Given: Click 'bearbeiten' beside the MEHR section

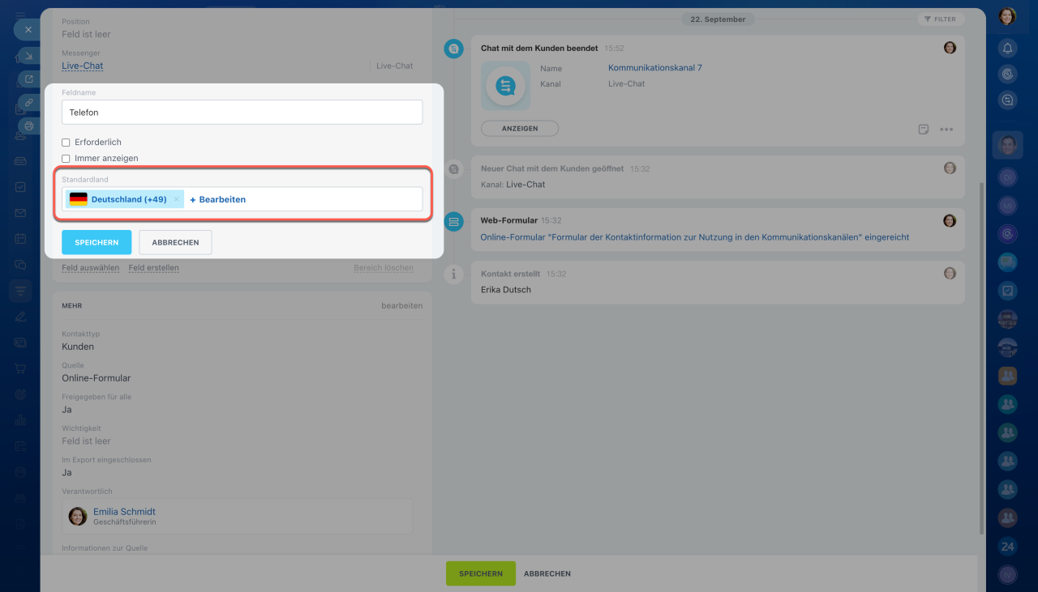Looking at the screenshot, I should pos(402,306).
